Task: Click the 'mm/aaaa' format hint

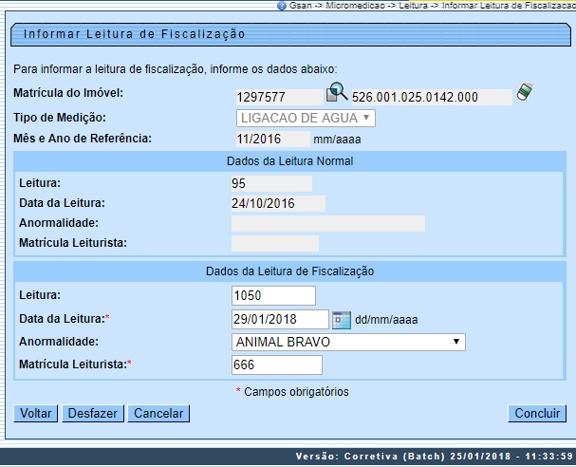Action: click(x=337, y=140)
